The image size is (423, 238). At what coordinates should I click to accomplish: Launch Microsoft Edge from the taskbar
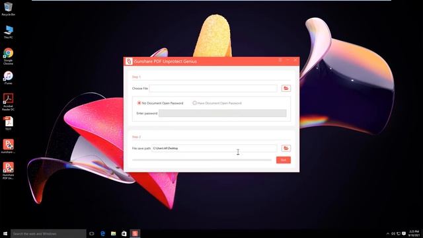[103, 233]
